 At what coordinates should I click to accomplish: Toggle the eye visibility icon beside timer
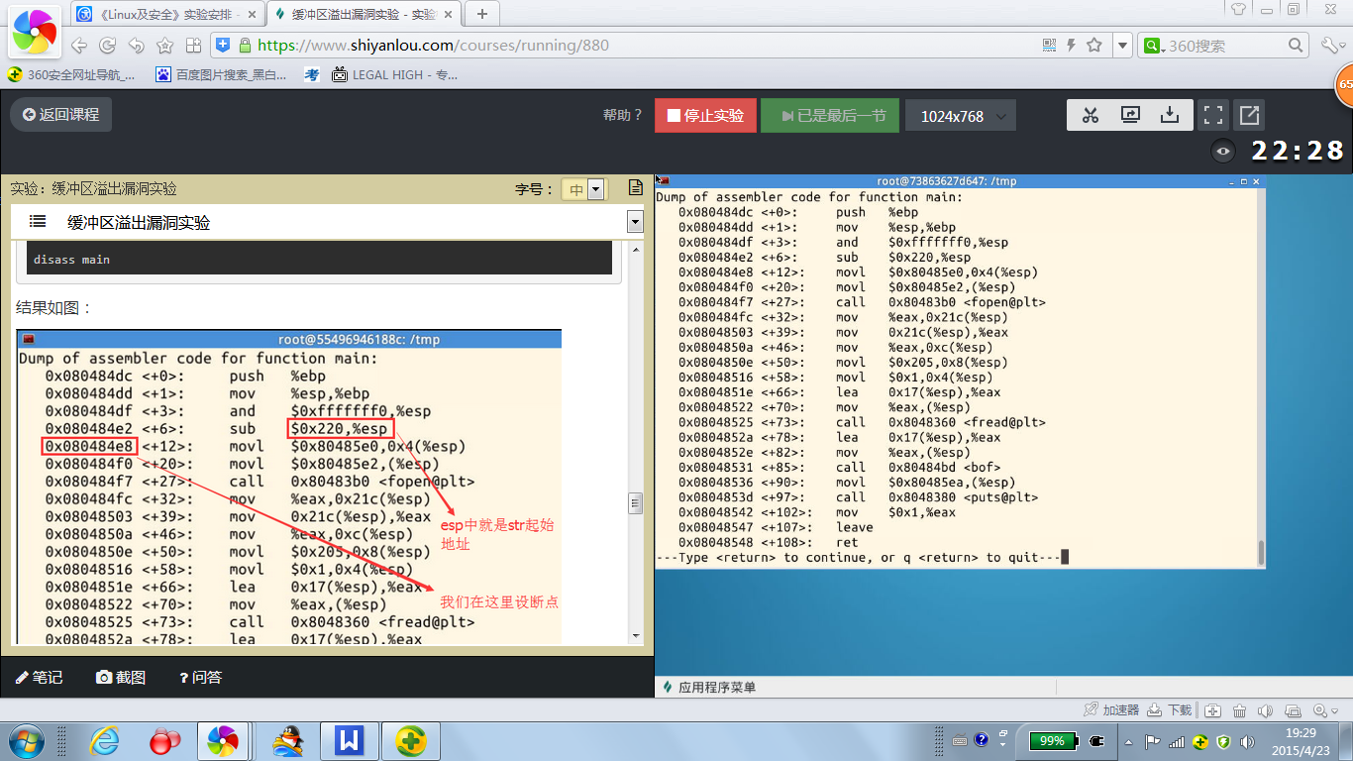click(x=1224, y=151)
